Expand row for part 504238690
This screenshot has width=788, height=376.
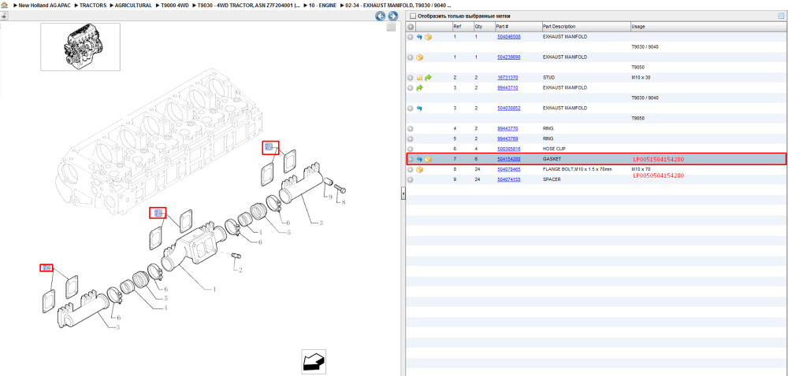click(x=411, y=57)
